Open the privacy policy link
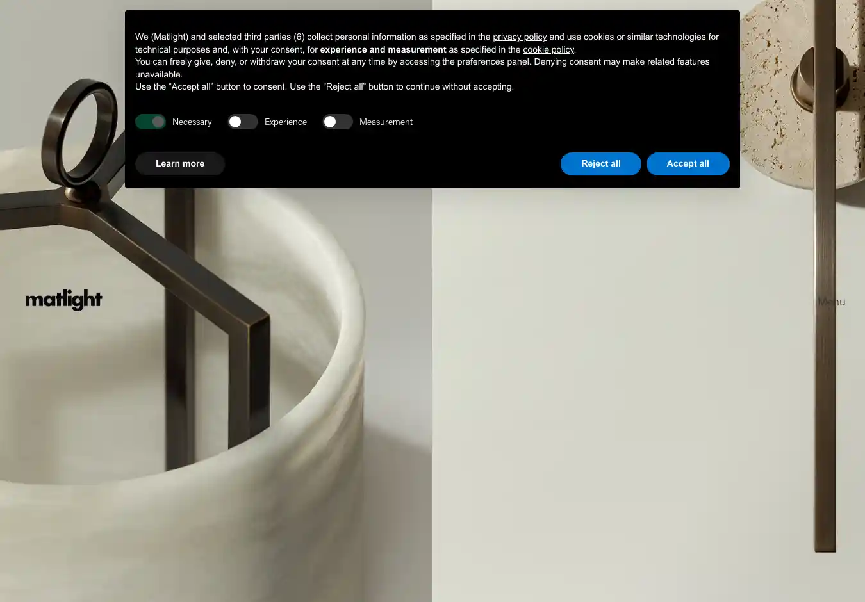865x602 pixels. [x=520, y=37]
